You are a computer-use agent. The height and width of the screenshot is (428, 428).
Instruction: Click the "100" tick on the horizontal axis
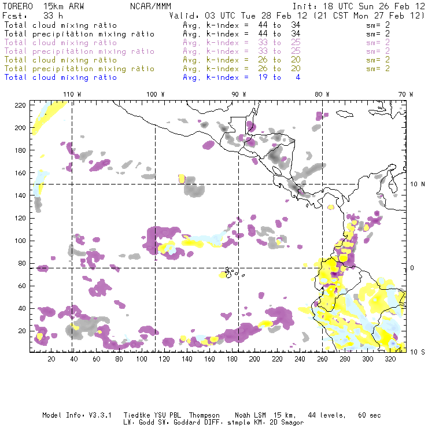[142, 359]
